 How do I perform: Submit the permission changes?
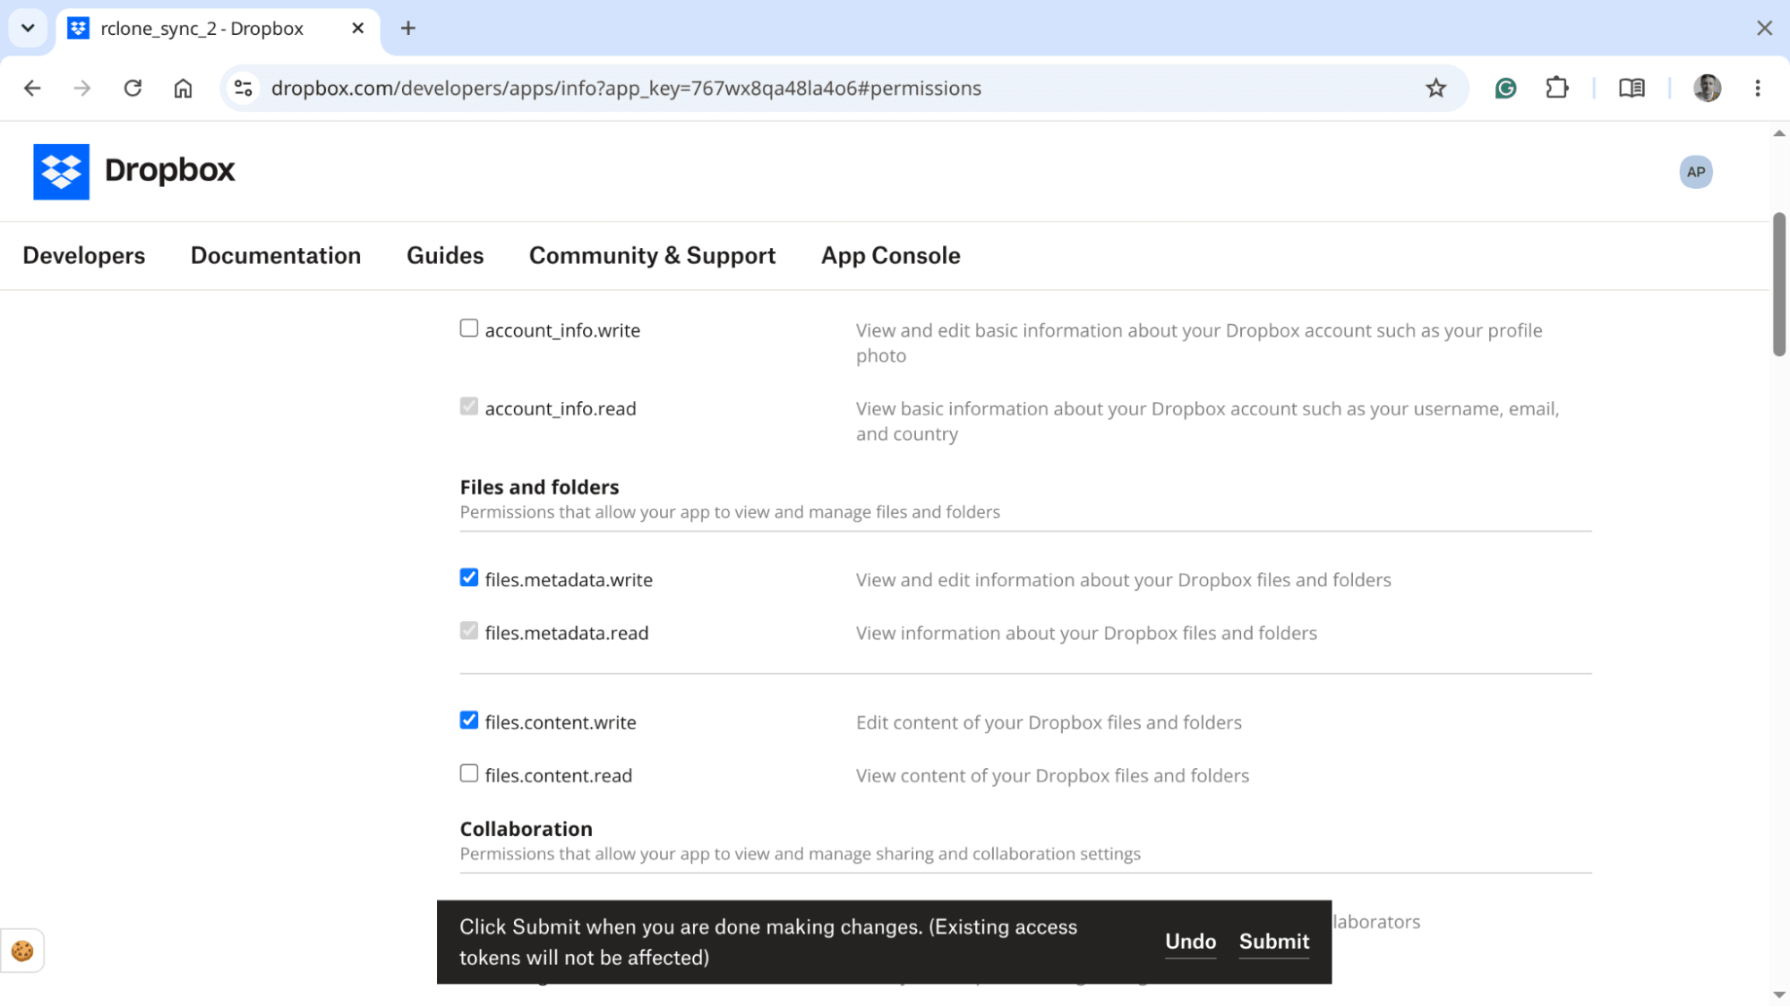point(1274,942)
